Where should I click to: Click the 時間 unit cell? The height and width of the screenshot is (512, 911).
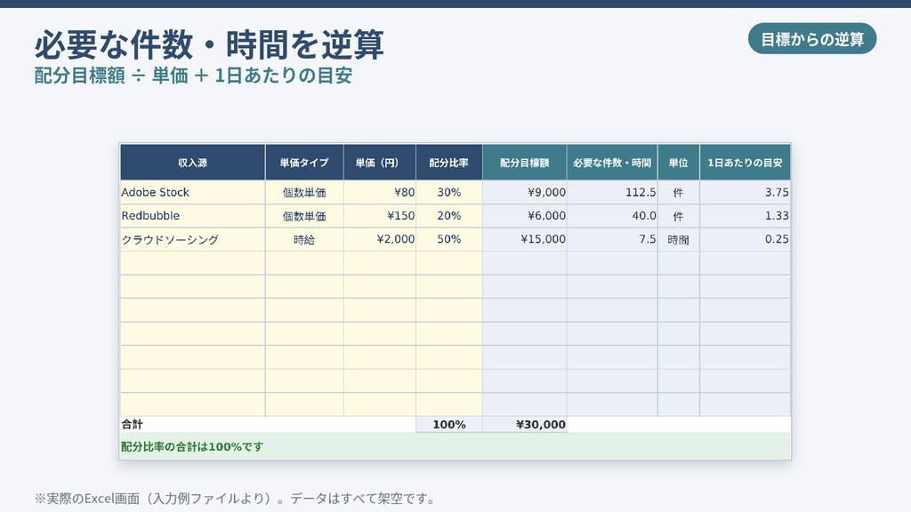point(679,239)
